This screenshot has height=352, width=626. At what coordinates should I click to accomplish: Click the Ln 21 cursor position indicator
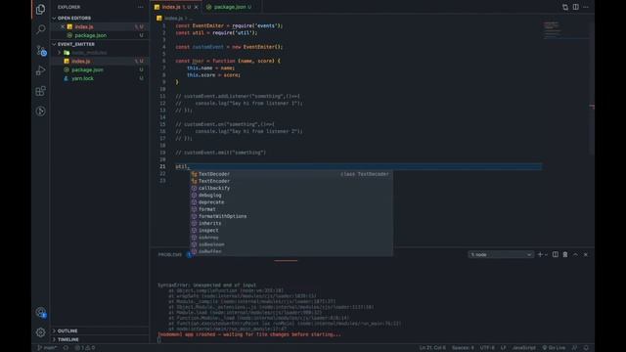(432, 348)
